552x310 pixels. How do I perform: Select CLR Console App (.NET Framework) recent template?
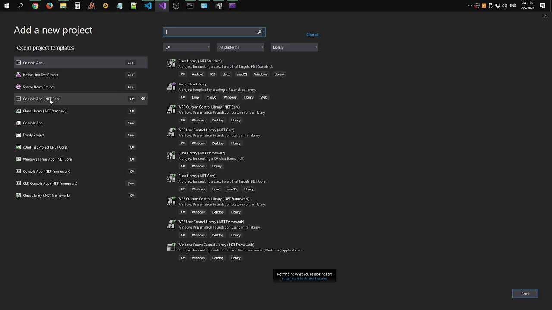pyautogui.click(x=81, y=183)
